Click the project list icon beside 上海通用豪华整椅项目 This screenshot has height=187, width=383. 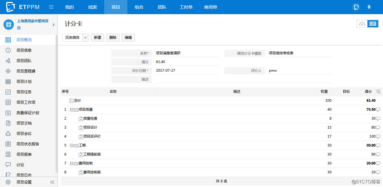(x=9, y=25)
